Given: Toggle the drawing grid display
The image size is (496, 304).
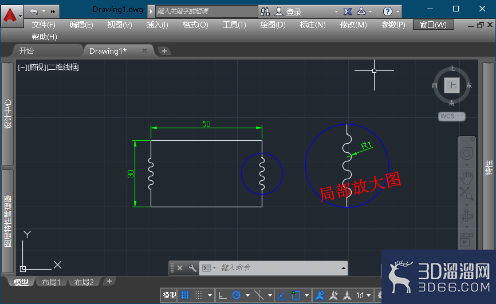Looking at the screenshot, I should (185, 295).
